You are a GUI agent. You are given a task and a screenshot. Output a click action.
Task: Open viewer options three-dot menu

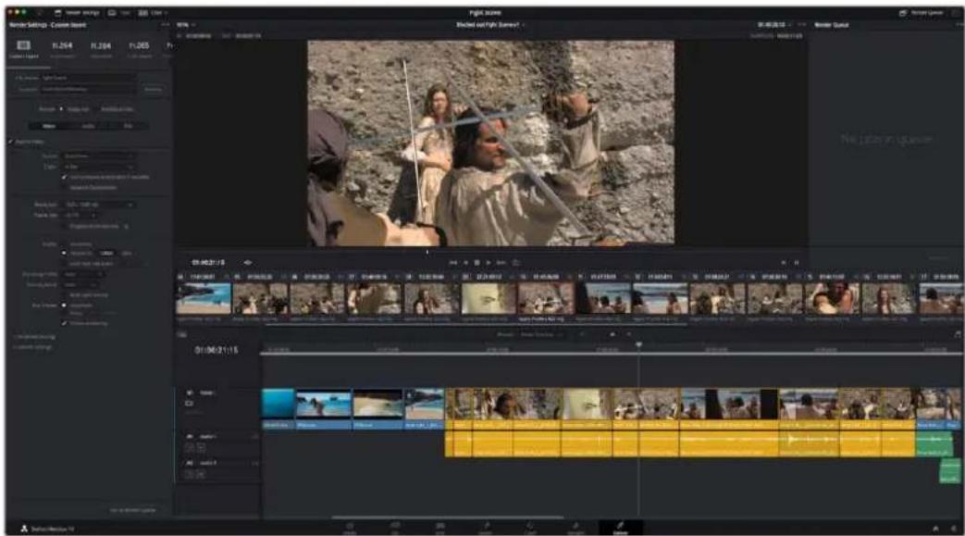click(x=801, y=25)
